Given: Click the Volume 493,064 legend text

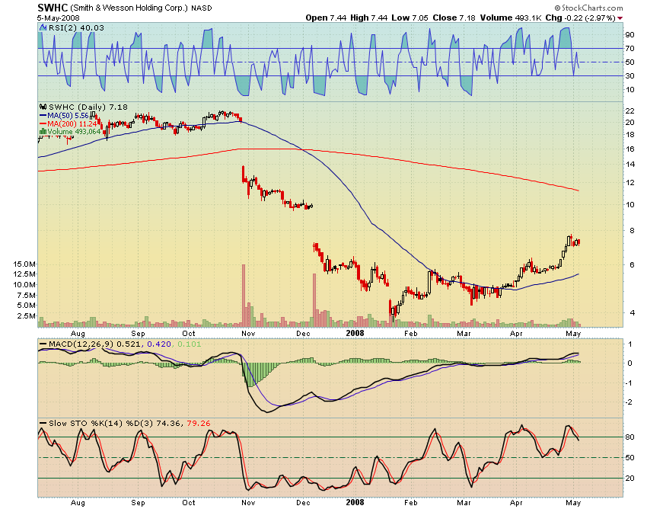Looking at the screenshot, I should [74, 131].
